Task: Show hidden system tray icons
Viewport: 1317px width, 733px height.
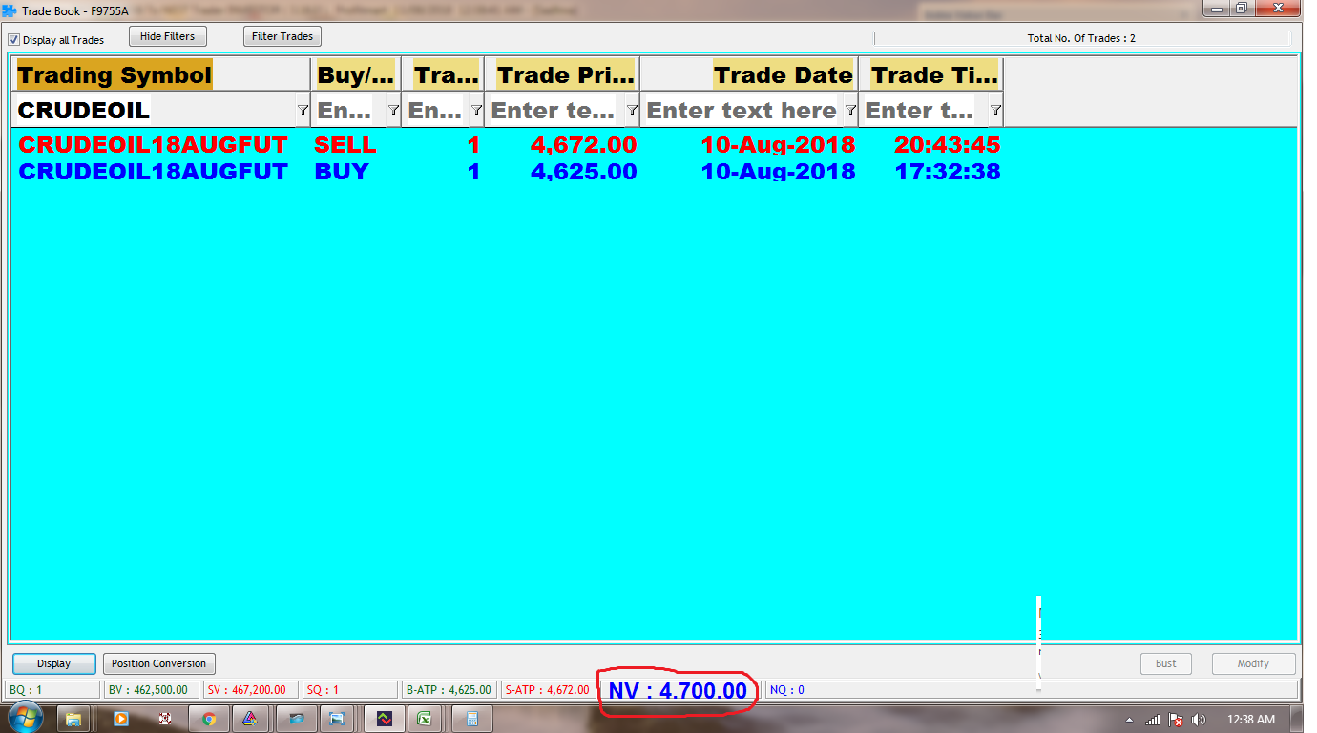Action: pos(1130,720)
